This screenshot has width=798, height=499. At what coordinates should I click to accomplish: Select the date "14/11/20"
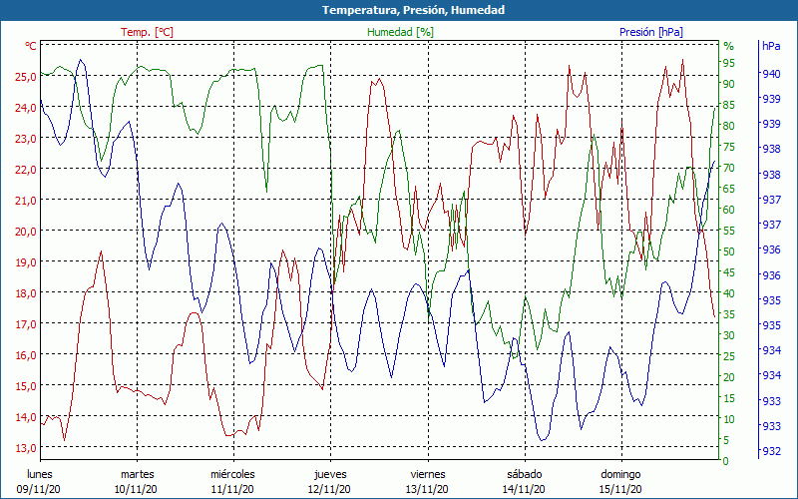pos(524,489)
